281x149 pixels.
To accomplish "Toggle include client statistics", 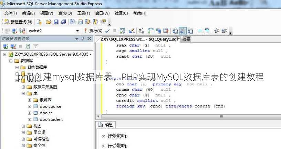I will pyautogui.click(x=158, y=31).
